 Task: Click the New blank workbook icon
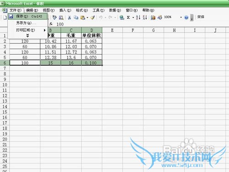pyautogui.click(x=5, y=17)
